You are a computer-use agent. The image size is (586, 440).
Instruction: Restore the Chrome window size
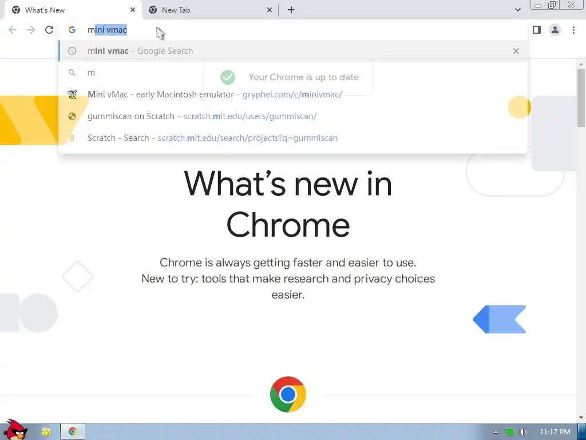coord(552,5)
